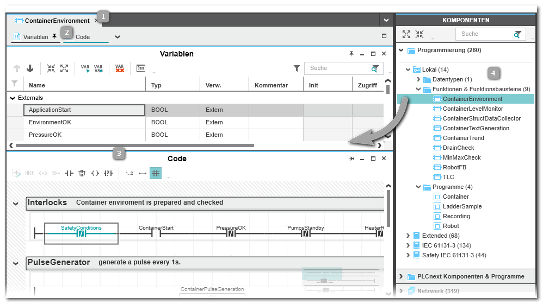
Task: Click the Komponenten search field
Action: (484, 34)
